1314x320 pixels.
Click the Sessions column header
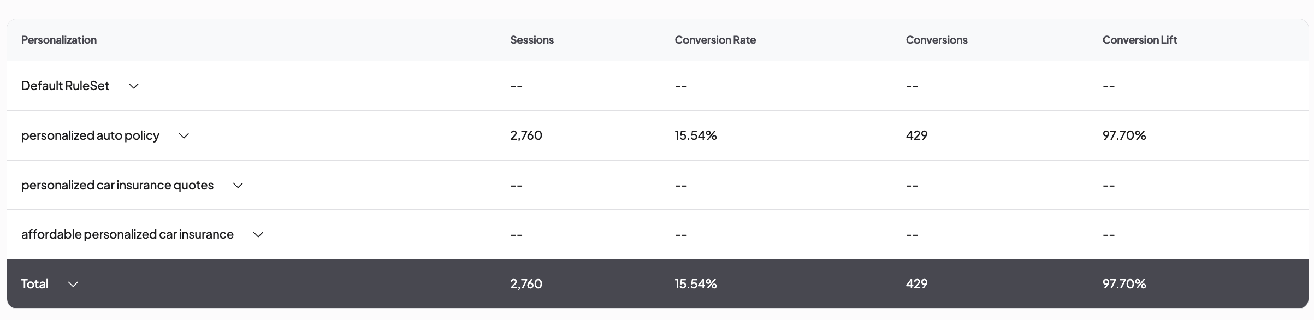click(x=531, y=40)
